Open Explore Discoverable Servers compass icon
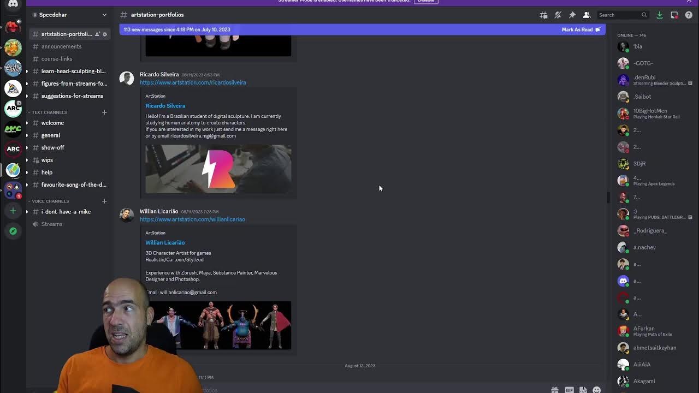The image size is (699, 393). tap(13, 231)
